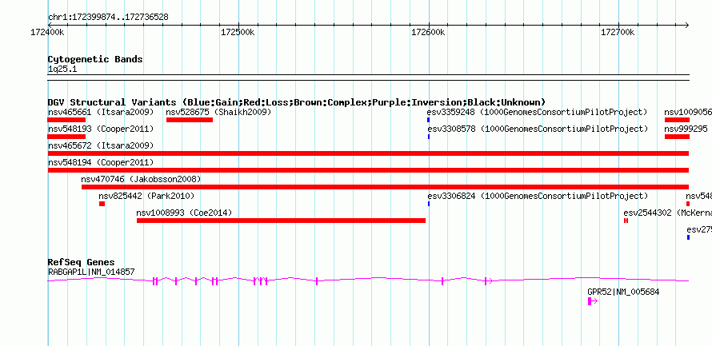This screenshot has height=346, width=712.
Task: Select the 172400k ruler tick label
Action: (47, 32)
